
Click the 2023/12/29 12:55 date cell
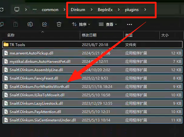point(97,103)
